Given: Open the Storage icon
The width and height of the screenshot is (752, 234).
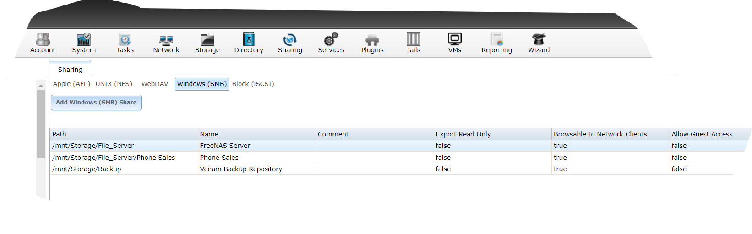Looking at the screenshot, I should 207,40.
